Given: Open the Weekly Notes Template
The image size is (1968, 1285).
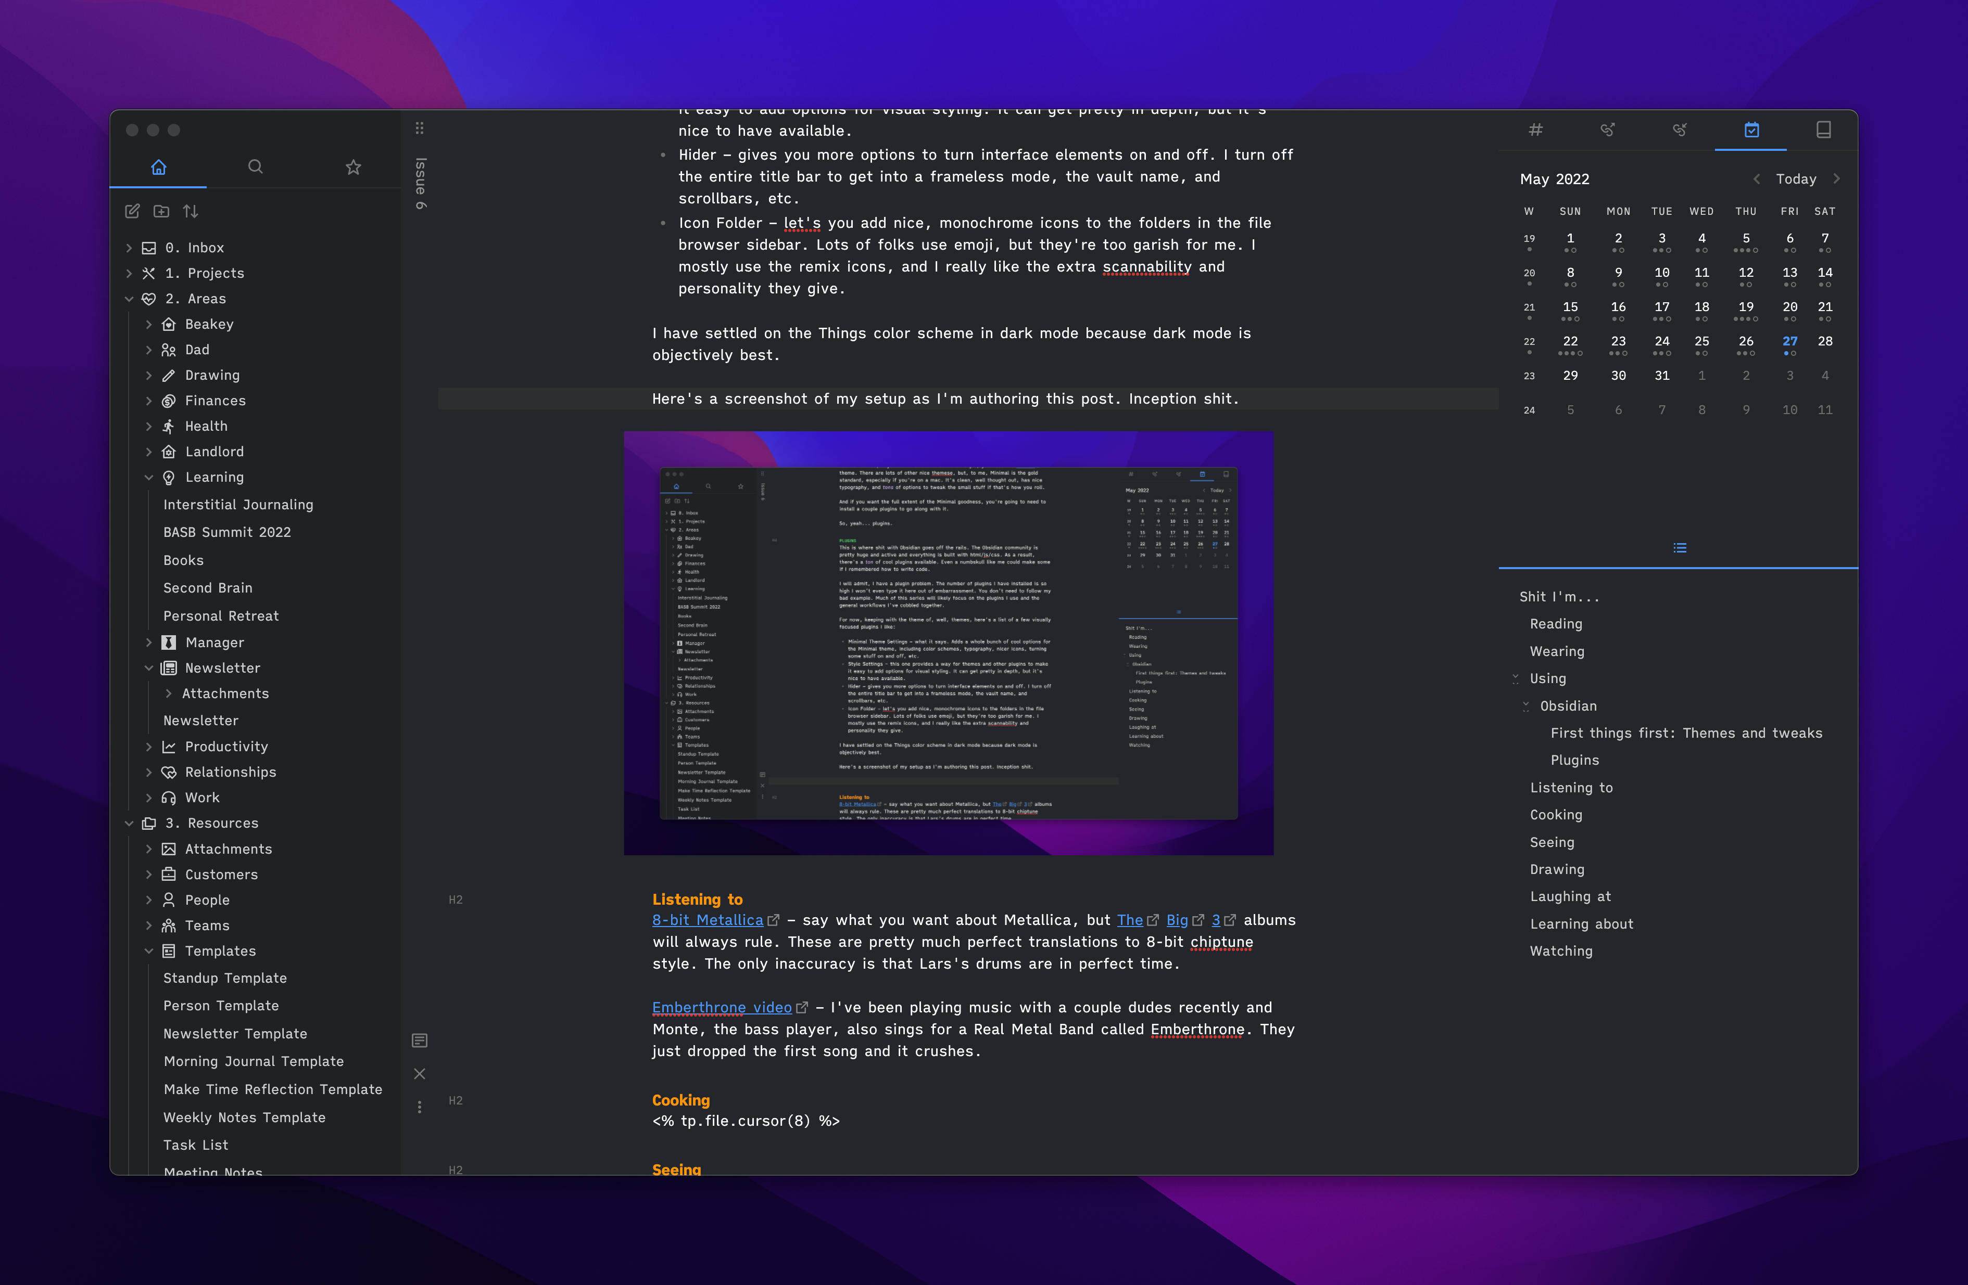Looking at the screenshot, I should pyautogui.click(x=245, y=1118).
